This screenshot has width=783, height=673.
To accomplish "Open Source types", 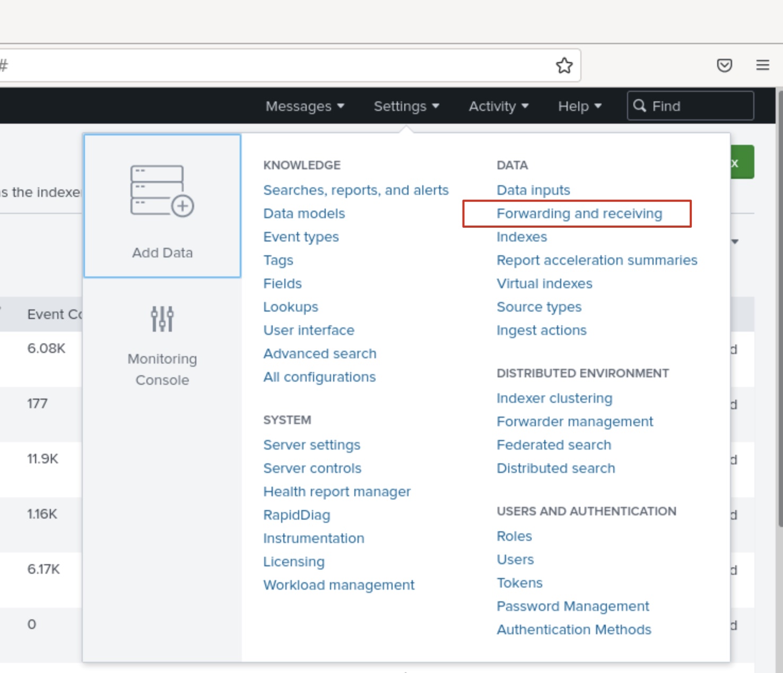I will 539,307.
